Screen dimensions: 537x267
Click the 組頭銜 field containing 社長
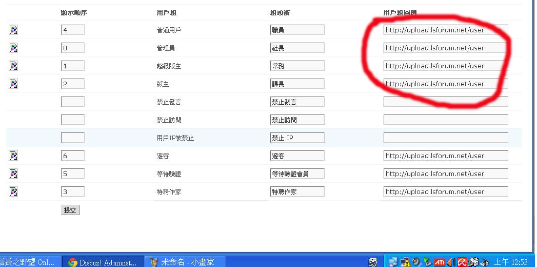pos(297,48)
